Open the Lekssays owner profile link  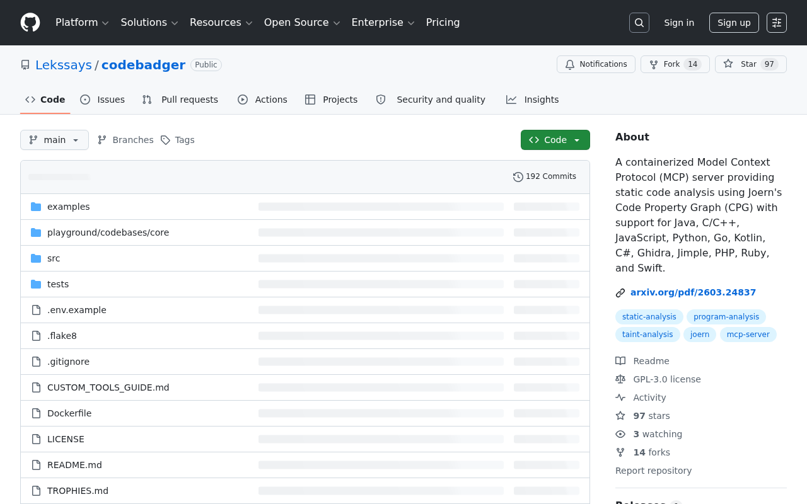pos(64,65)
